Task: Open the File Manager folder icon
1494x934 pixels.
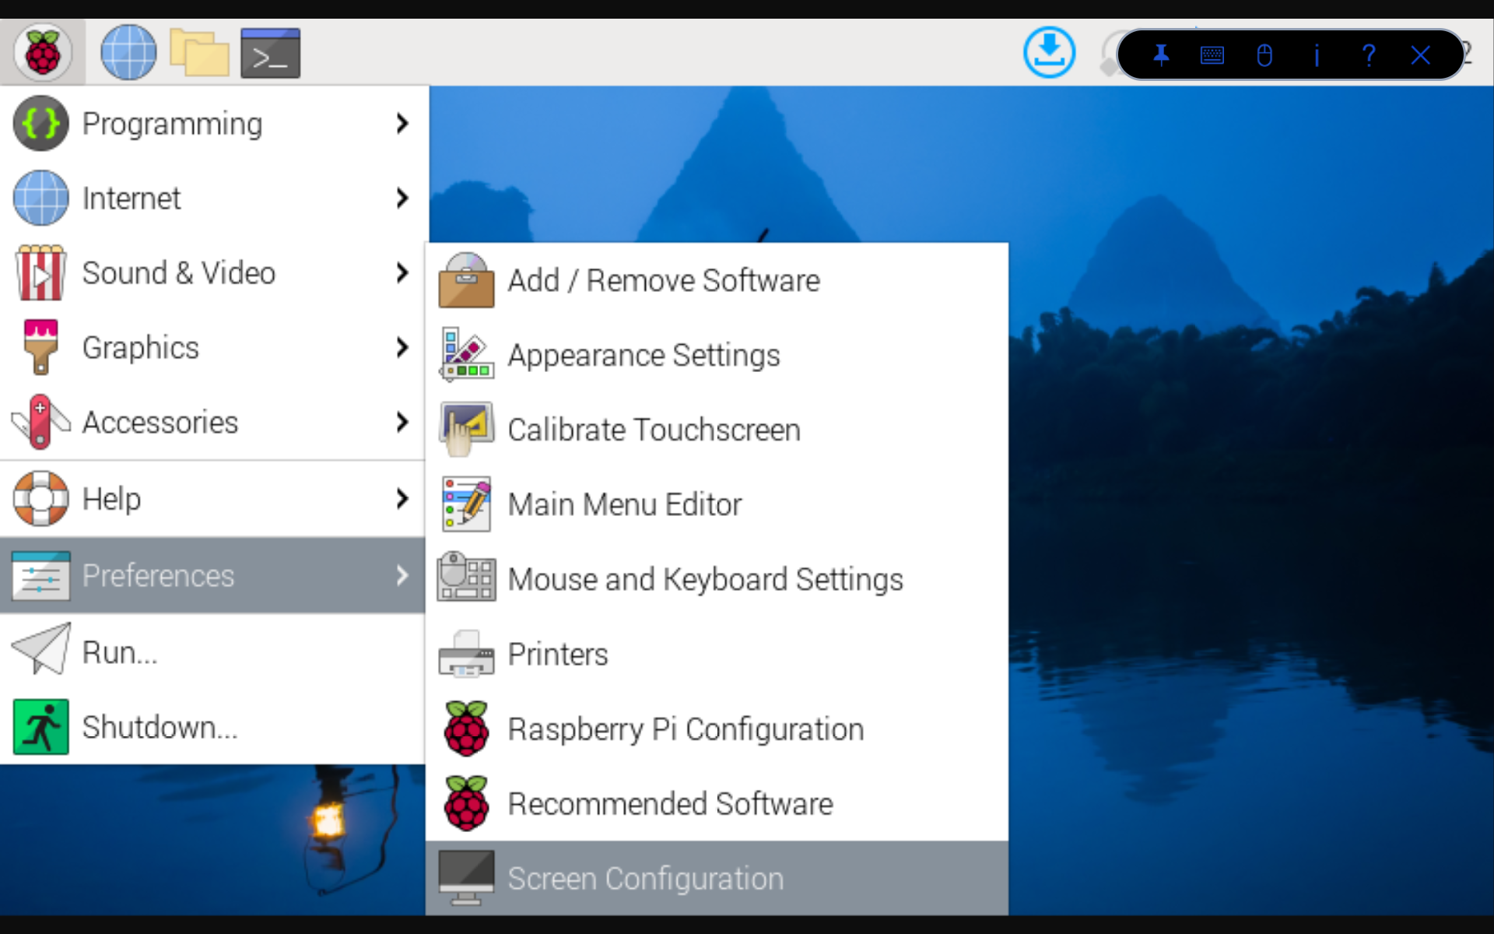Action: pos(199,53)
